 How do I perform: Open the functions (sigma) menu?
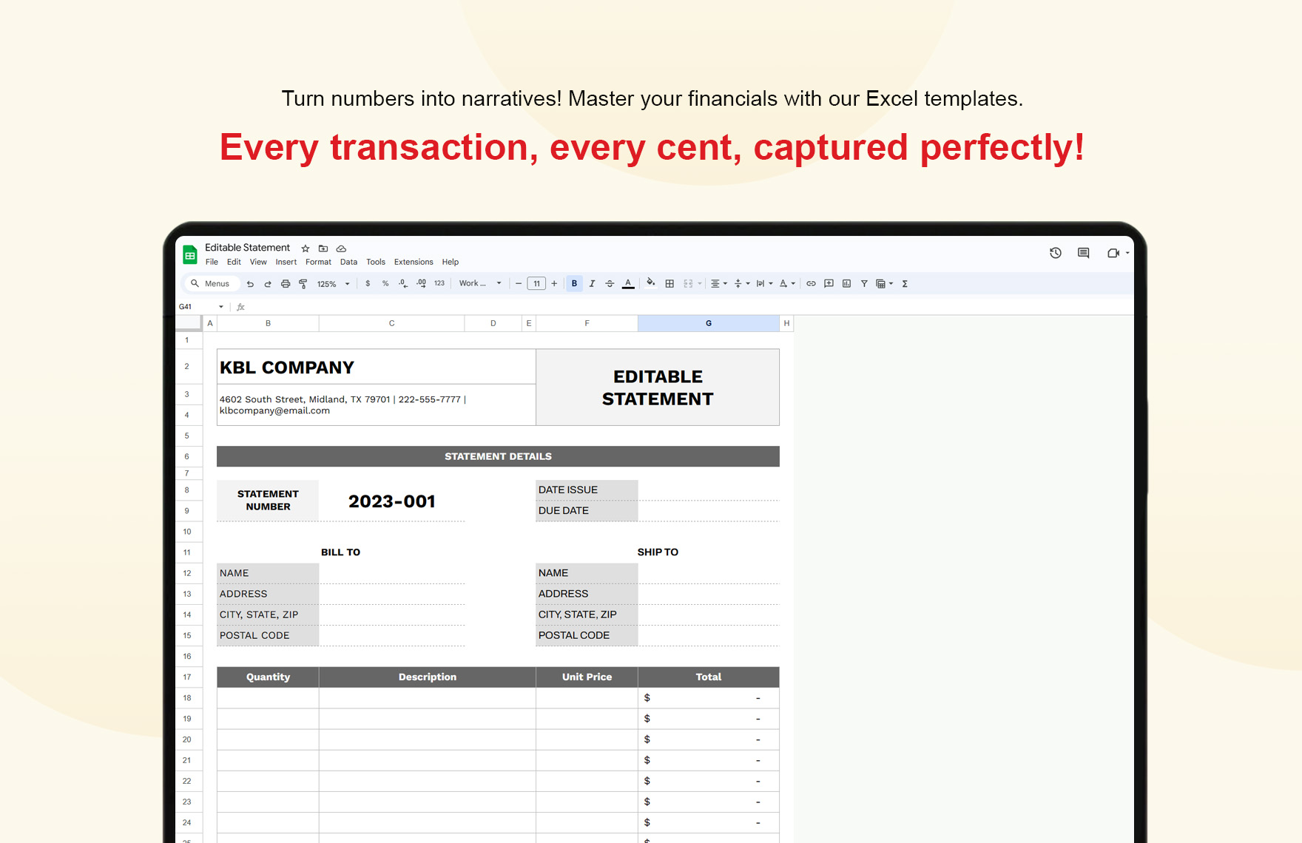pos(905,284)
